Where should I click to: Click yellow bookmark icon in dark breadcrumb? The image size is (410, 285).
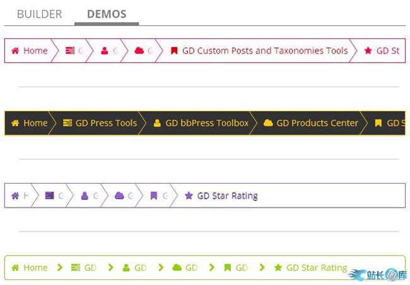point(378,123)
